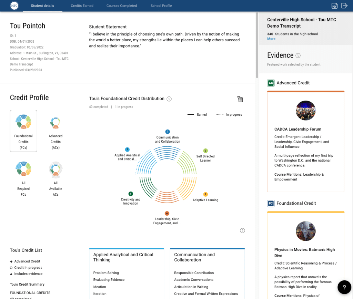Switch to All Required FCs view
353x299 pixels.
click(23, 178)
